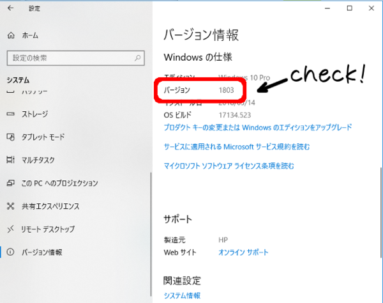The image size is (383, 303).
Task: Select the tablet mode icon
Action: [10, 137]
